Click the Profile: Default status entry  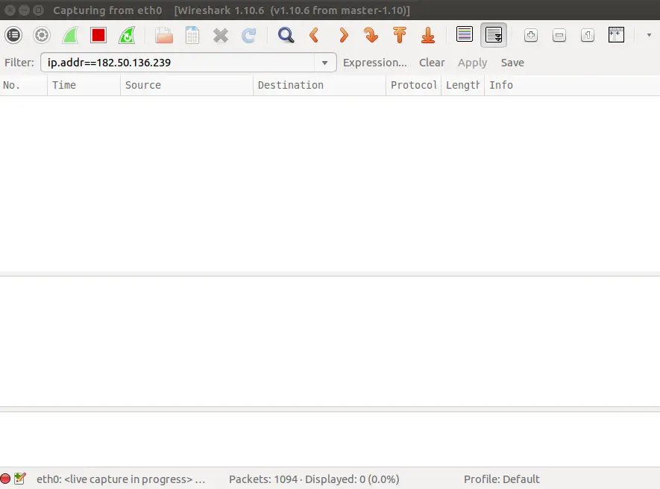pos(501,479)
